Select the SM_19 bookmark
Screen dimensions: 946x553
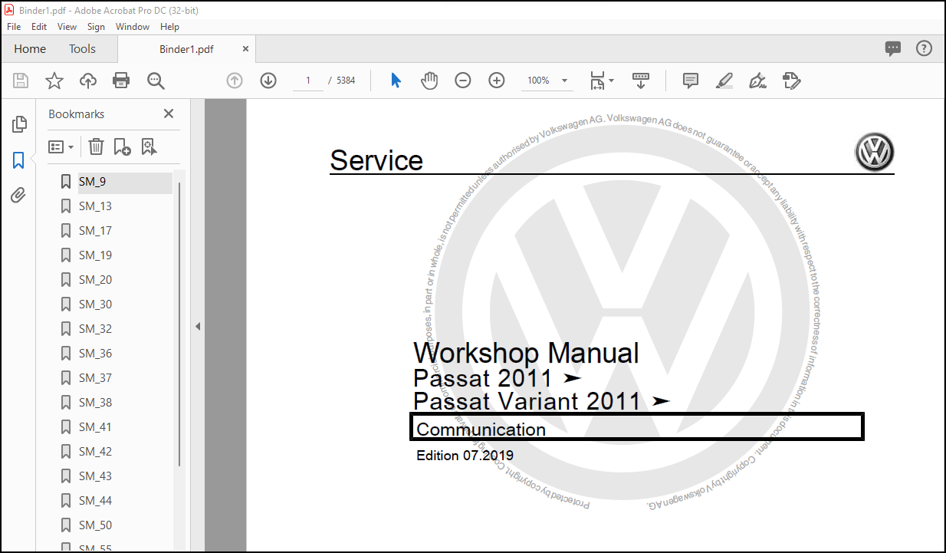[95, 255]
